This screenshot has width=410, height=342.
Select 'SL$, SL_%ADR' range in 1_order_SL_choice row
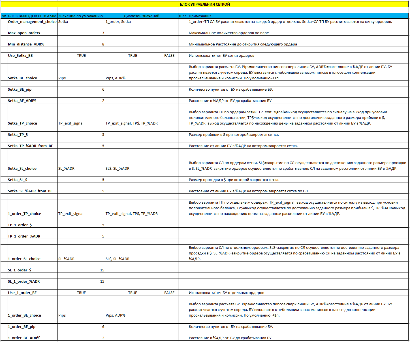(x=132, y=253)
